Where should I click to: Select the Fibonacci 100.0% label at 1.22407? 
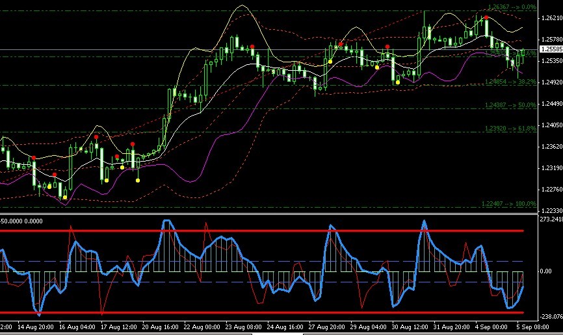tap(509, 204)
